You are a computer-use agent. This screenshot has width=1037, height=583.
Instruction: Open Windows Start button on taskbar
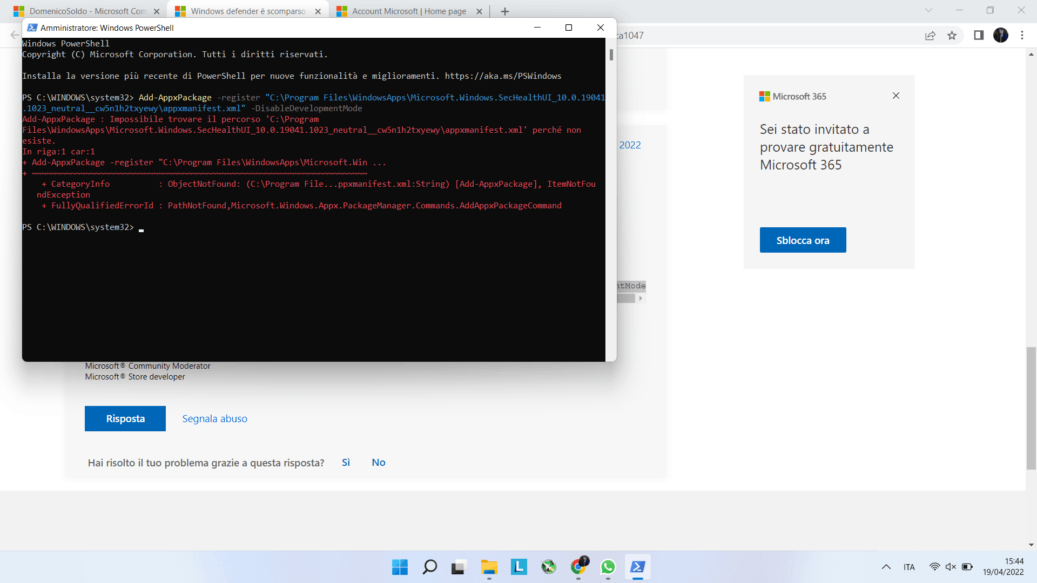tap(400, 567)
